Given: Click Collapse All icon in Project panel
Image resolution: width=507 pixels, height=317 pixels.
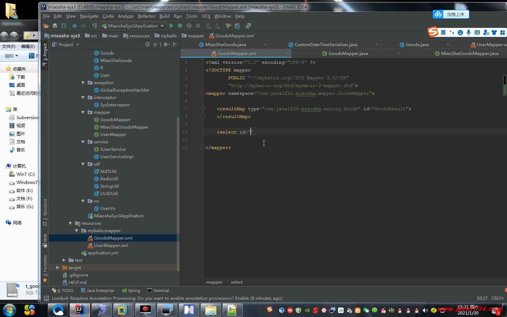Looking at the screenshot, I should [x=155, y=44].
